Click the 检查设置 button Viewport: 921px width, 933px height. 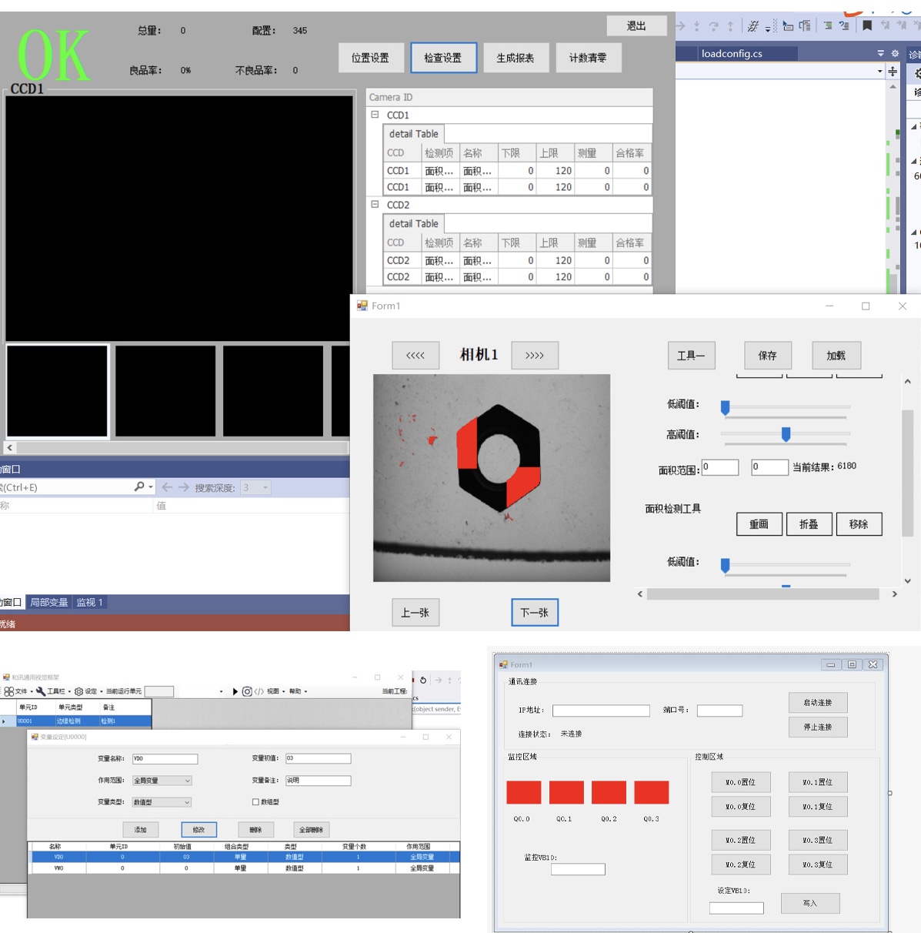443,58
